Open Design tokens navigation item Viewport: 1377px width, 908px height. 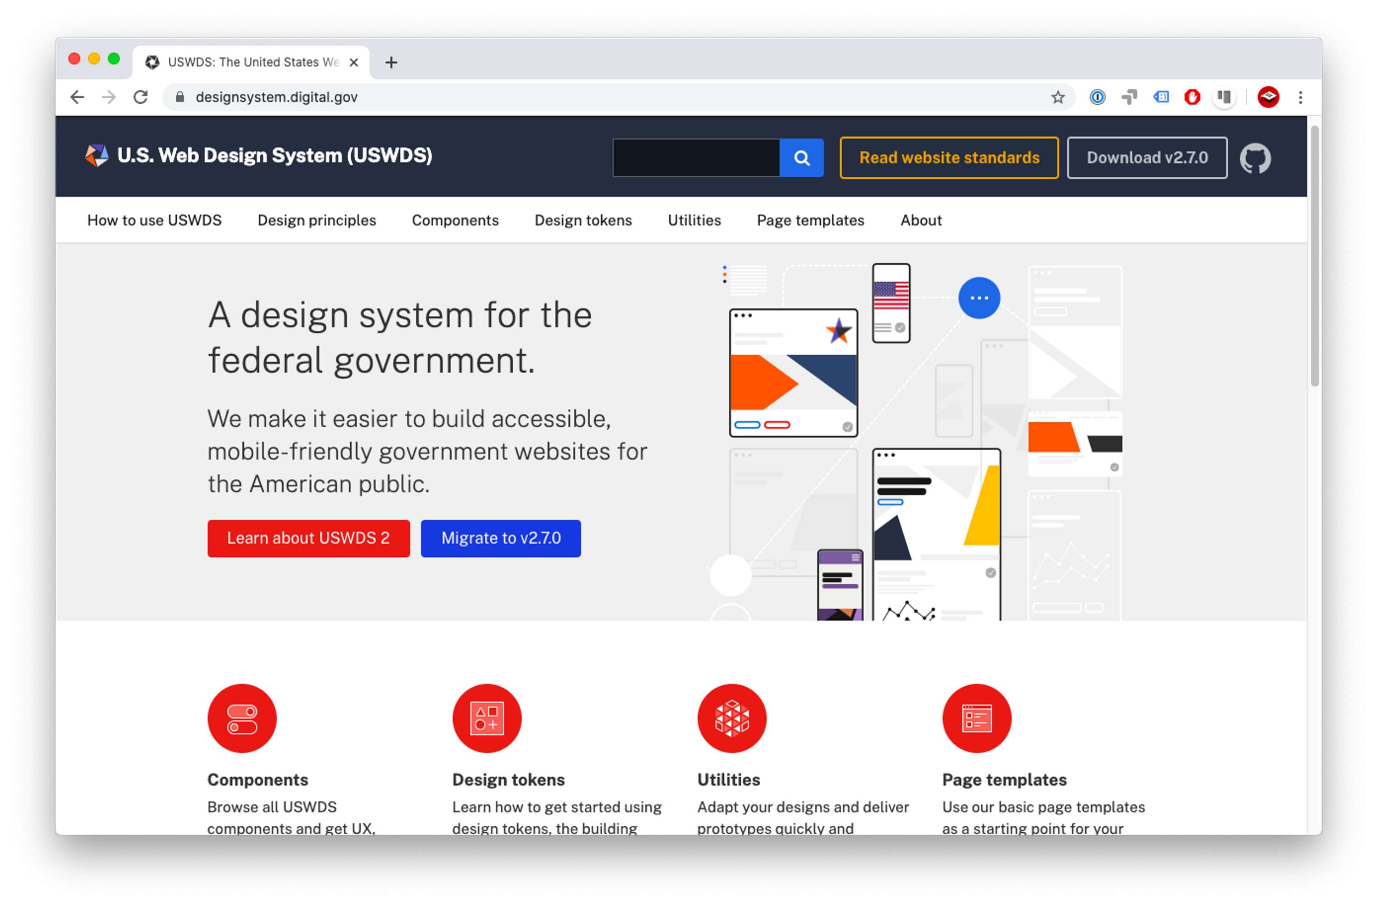pos(583,220)
